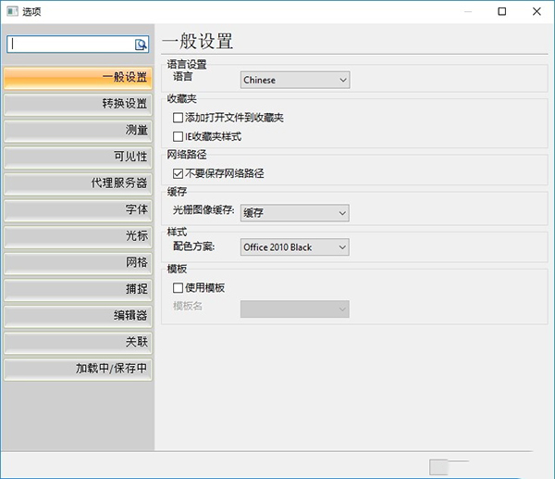Click the search magnifier icon in search box
This screenshot has width=555, height=479.
pos(141,44)
